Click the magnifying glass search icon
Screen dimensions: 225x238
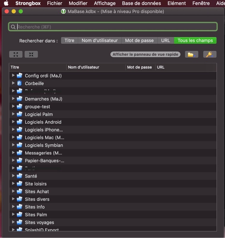tap(13, 27)
